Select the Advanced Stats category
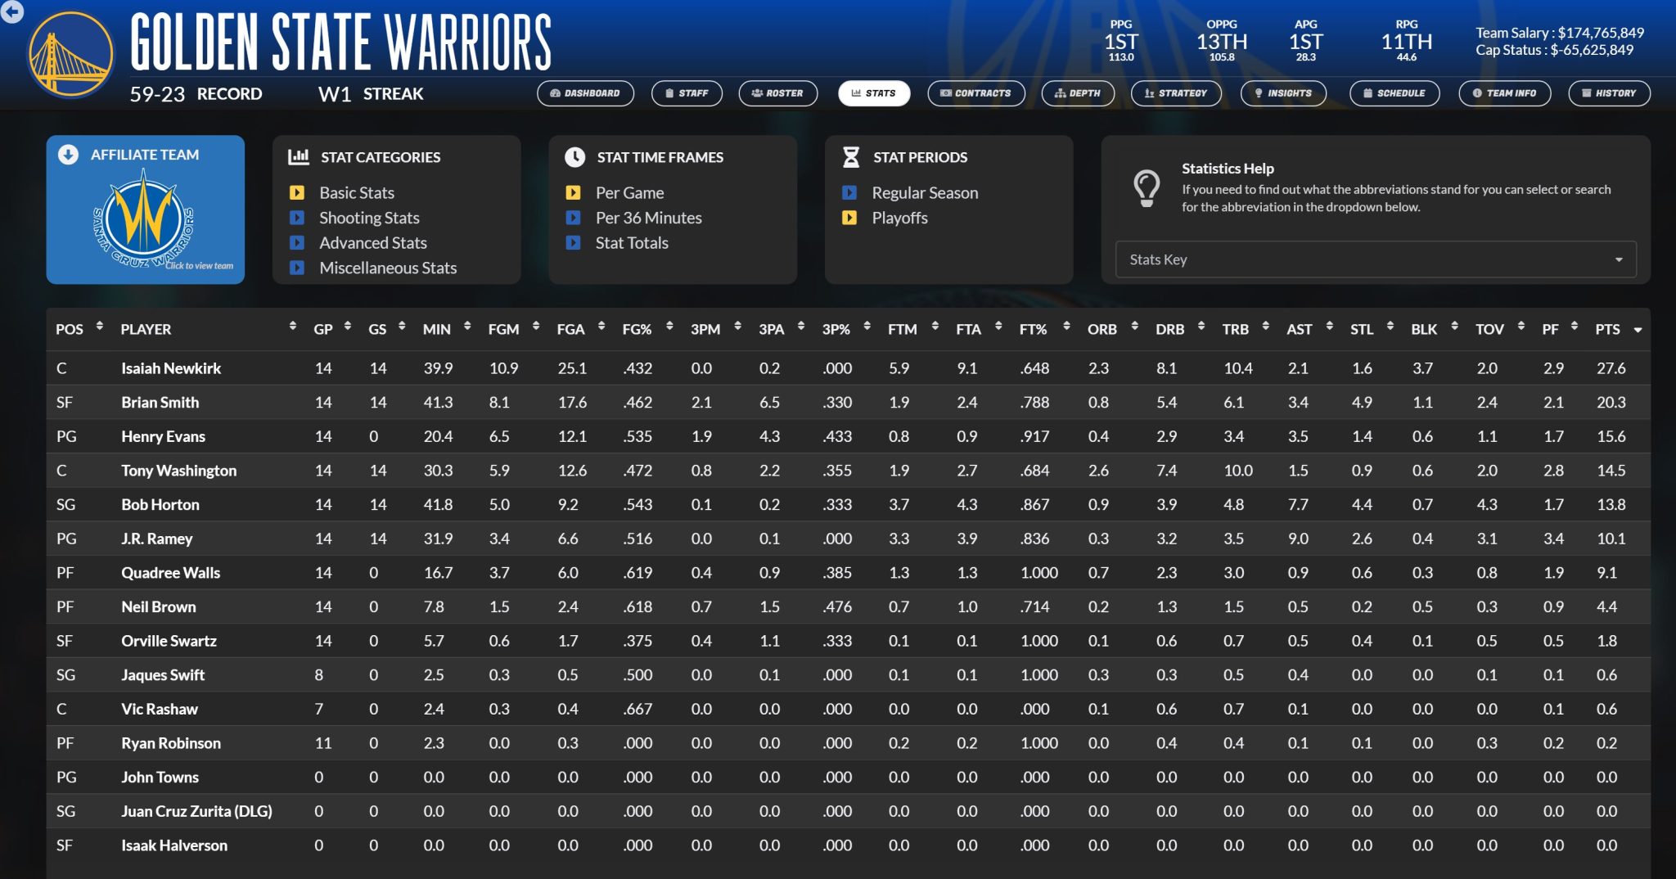This screenshot has height=879, width=1676. click(372, 243)
